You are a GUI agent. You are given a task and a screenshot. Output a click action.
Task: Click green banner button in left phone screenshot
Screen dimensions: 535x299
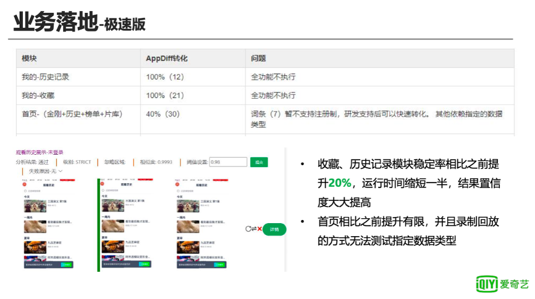tap(67, 264)
